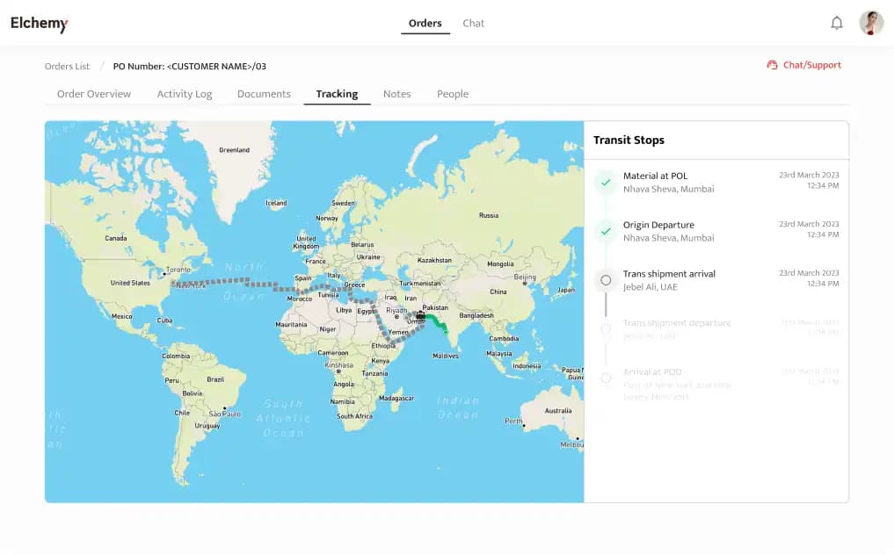The height and width of the screenshot is (555, 894).
Task: Click the Arrival at POD step marker
Action: click(605, 378)
